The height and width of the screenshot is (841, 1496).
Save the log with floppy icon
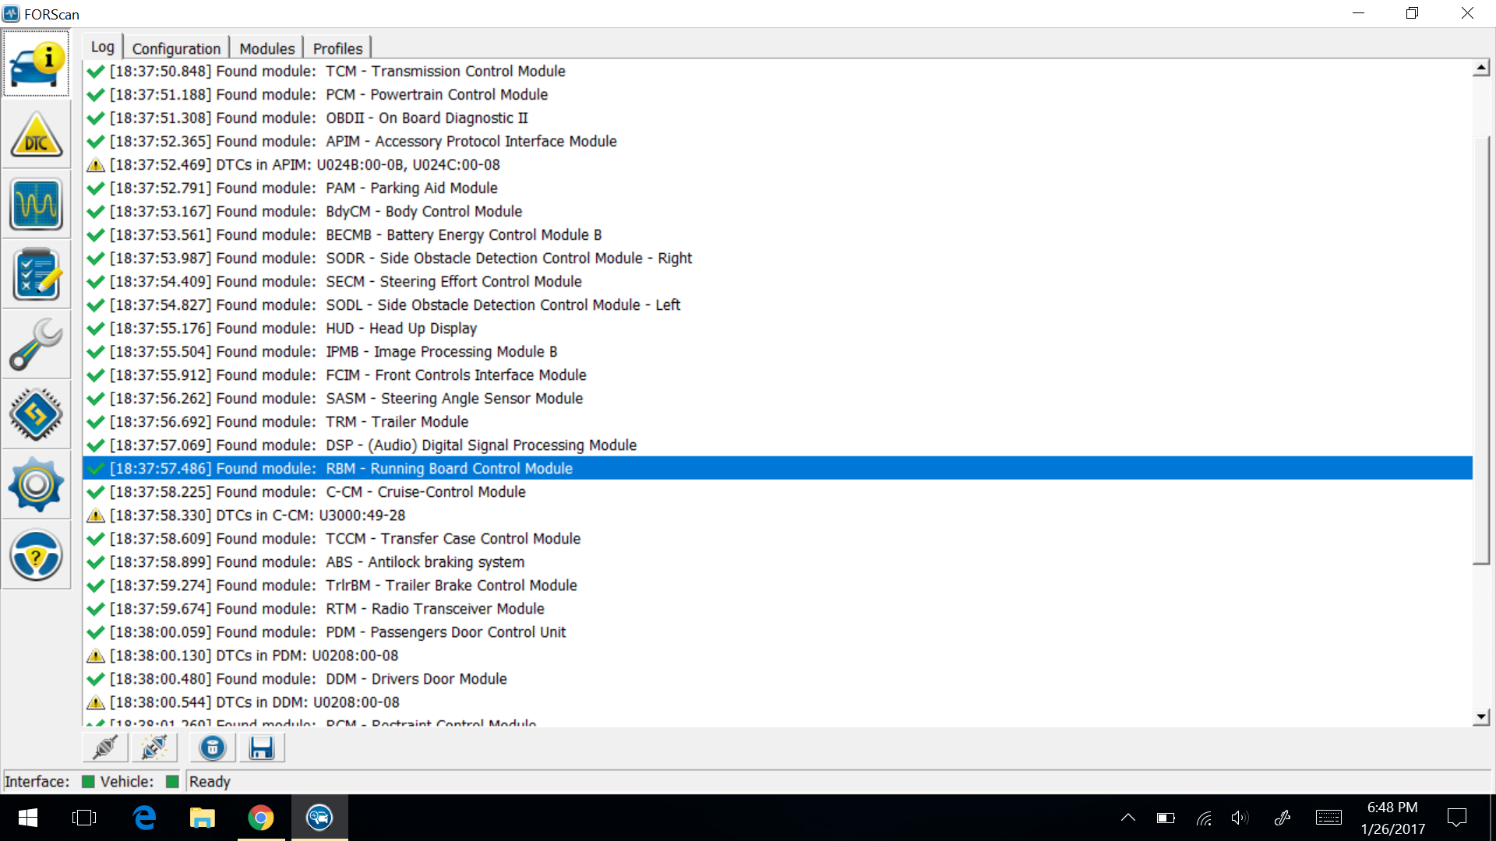click(x=261, y=748)
